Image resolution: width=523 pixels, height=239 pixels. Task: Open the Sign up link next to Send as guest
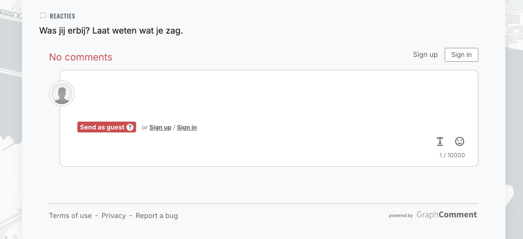[160, 127]
